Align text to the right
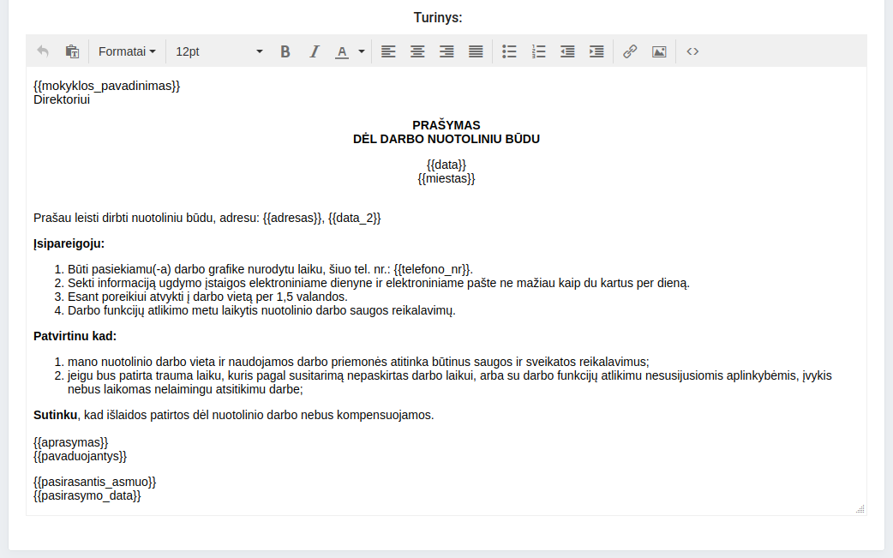 pyautogui.click(x=446, y=51)
